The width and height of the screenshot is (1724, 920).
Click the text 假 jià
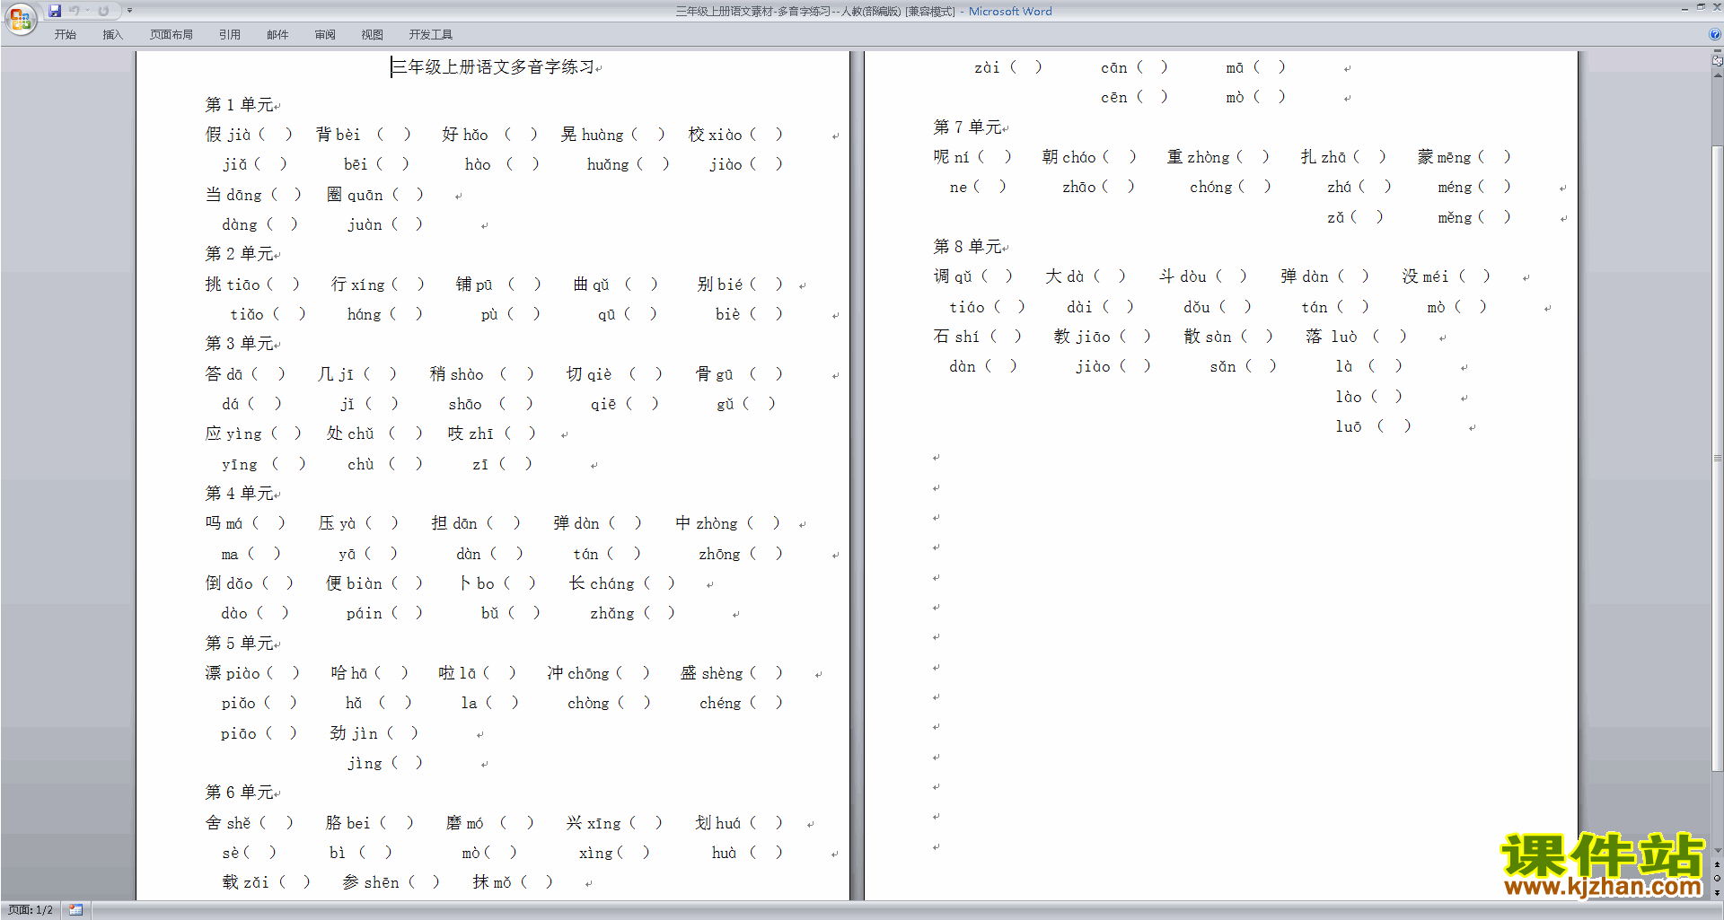pyautogui.click(x=228, y=135)
